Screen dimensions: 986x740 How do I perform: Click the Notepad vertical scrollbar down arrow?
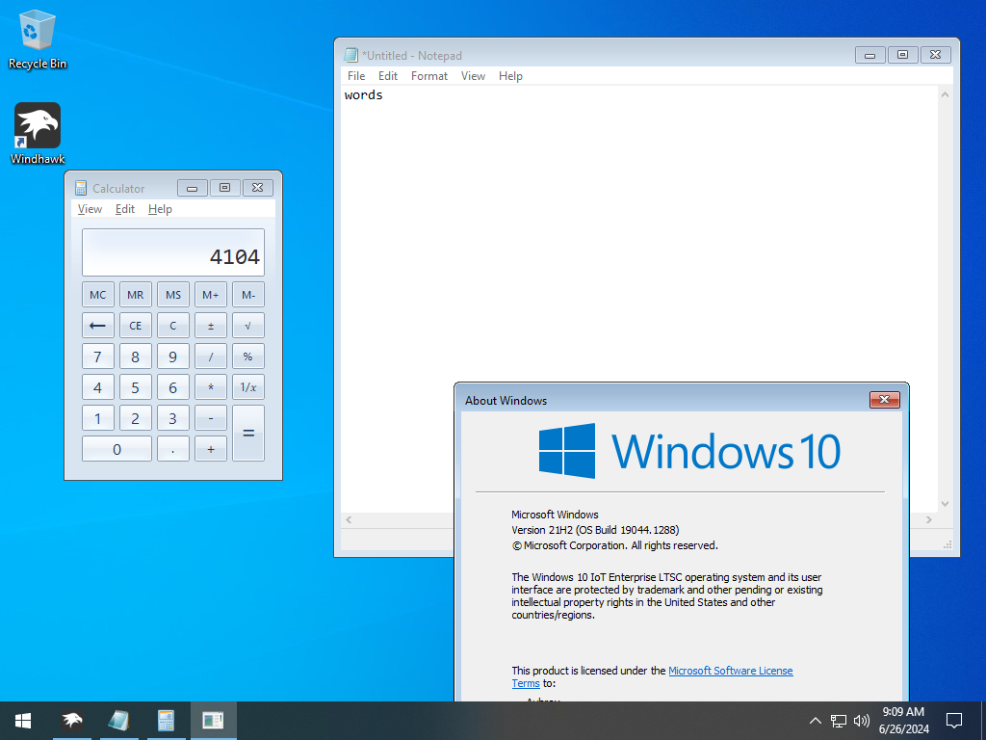(945, 504)
